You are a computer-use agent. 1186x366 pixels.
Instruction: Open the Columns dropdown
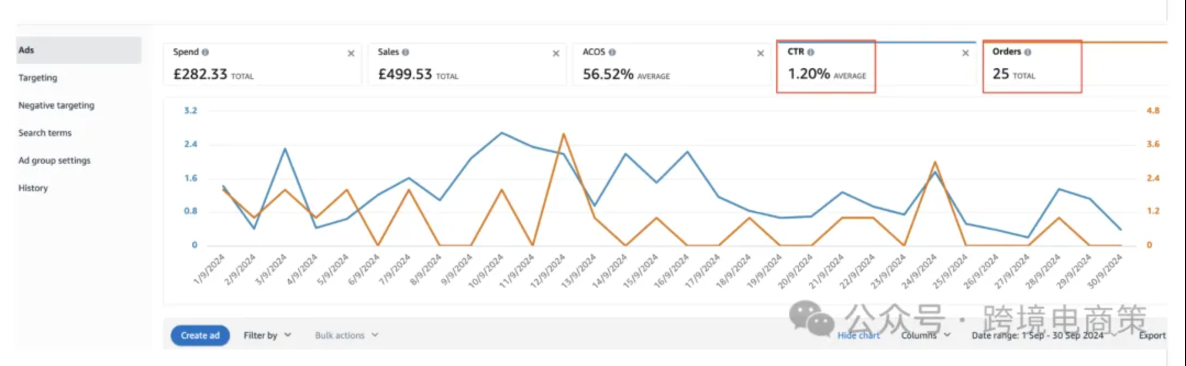coord(926,335)
